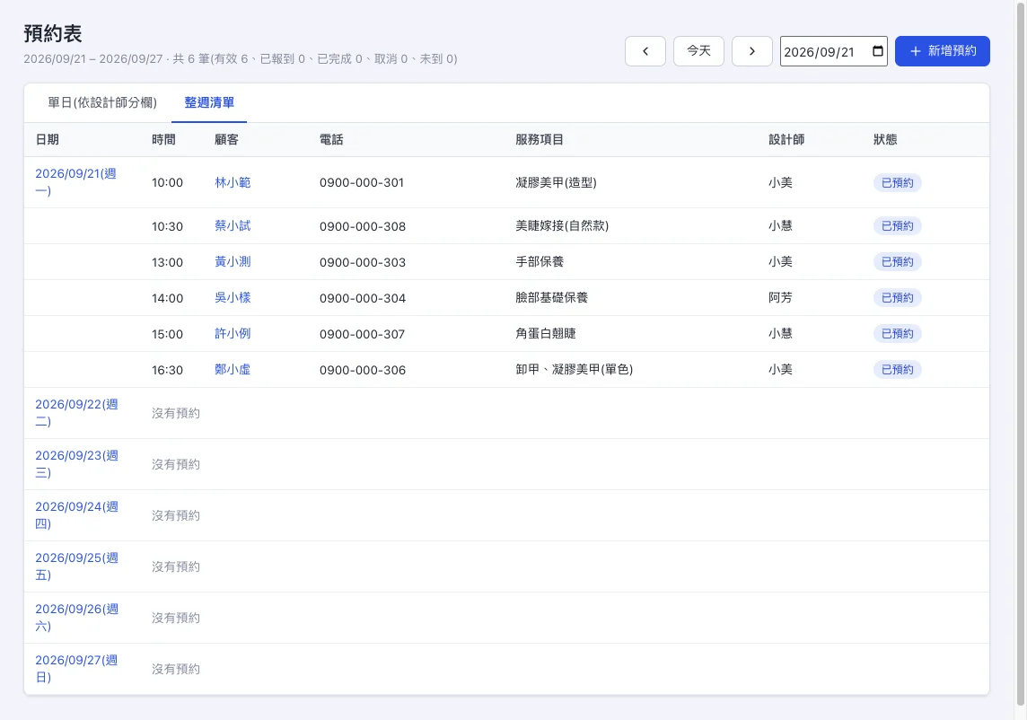Click 已預約 status badge for 許小例

click(x=898, y=334)
